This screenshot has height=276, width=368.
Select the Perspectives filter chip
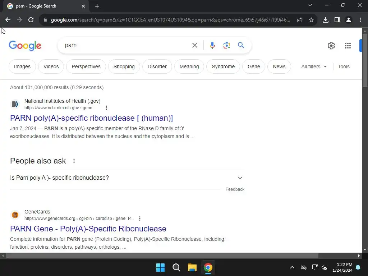pyautogui.click(x=86, y=66)
